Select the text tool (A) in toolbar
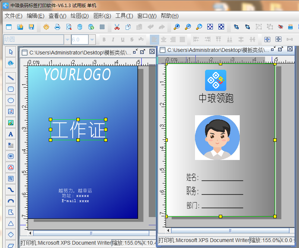 point(10,134)
